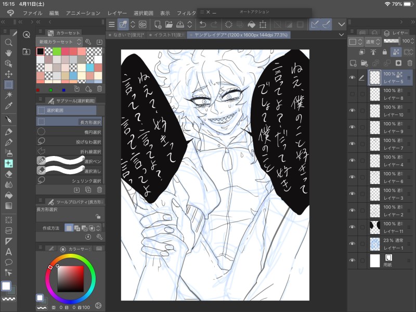Choose the 選択消し sub tool

69,171
